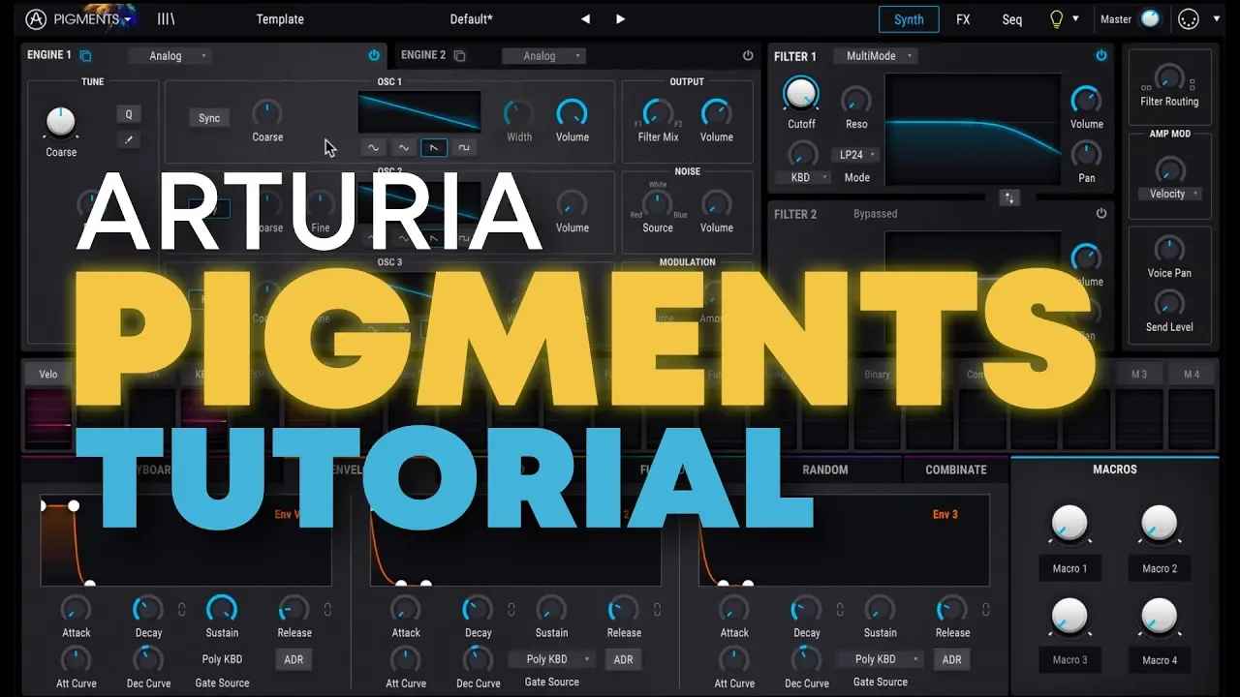Go to the previous preset arrow
The image size is (1240, 697).
(x=585, y=19)
